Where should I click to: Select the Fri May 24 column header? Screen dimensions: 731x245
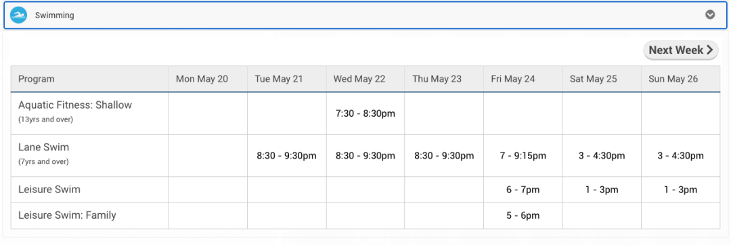(513, 79)
